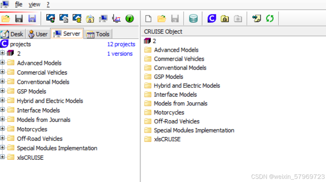Expand Hybrid and Electric Models tree node
Viewport: 326px width, 182px height.
(x=2, y=100)
